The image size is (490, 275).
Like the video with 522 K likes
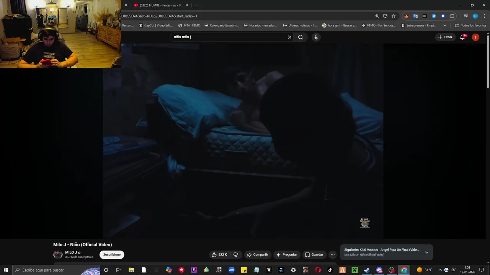(219, 255)
